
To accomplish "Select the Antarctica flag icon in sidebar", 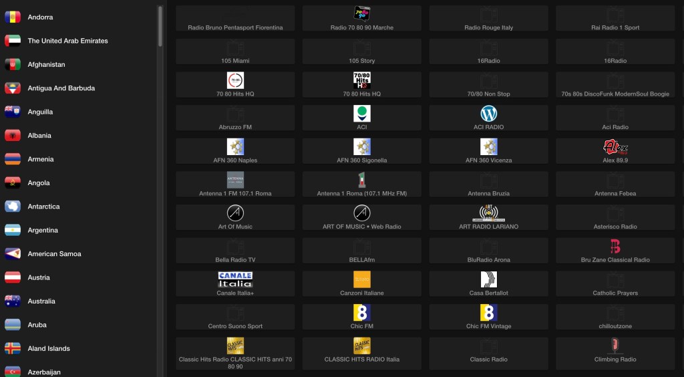I will point(13,207).
